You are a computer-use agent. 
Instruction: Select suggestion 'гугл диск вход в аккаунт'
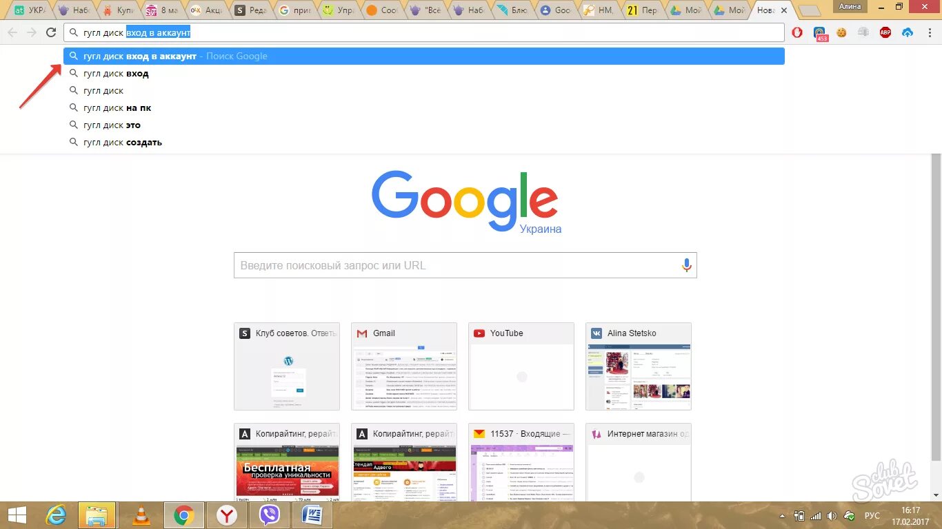424,56
